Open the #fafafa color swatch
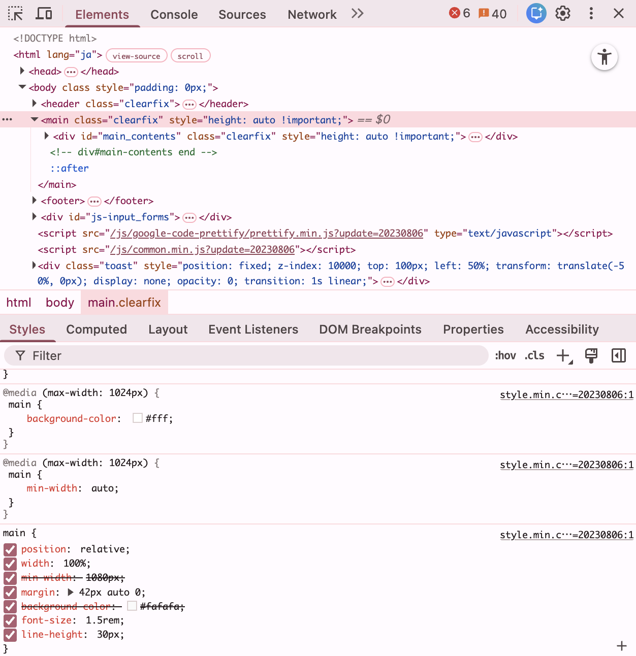Image resolution: width=636 pixels, height=656 pixels. [132, 606]
